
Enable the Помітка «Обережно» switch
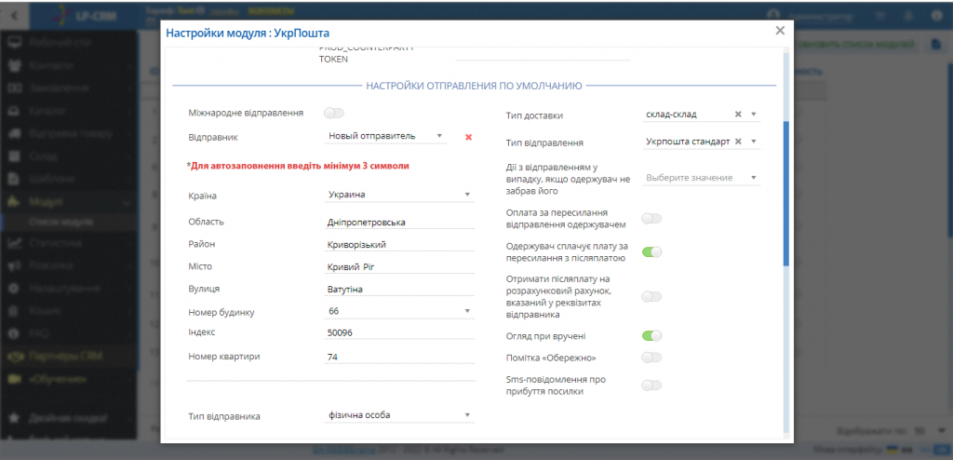coord(651,358)
